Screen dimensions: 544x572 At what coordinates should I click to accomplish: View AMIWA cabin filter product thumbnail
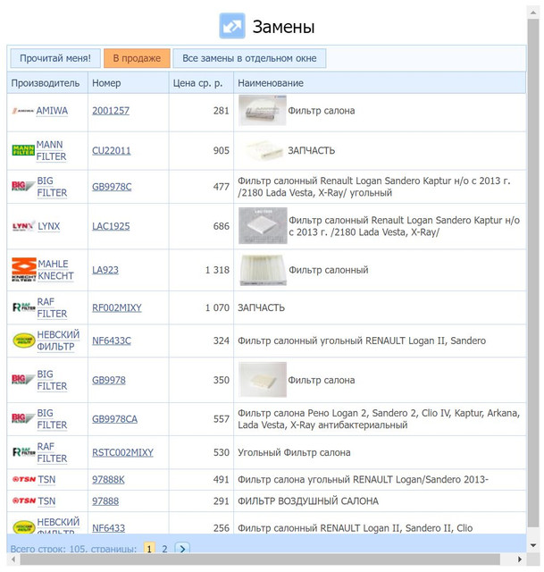[x=262, y=111]
